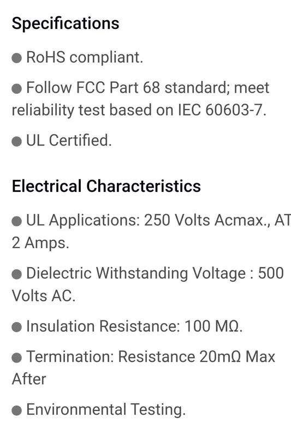This screenshot has width=291, height=436.
Task: Click the bullet dot before RoHS compliant
Action: point(17,58)
